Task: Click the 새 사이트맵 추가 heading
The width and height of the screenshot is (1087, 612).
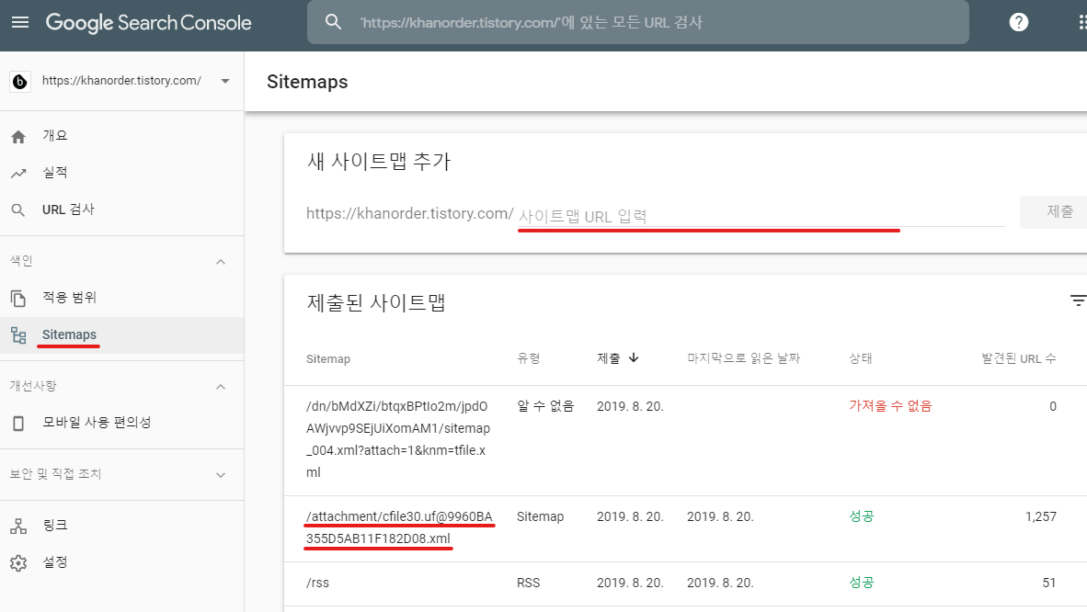Action: pyautogui.click(x=379, y=162)
